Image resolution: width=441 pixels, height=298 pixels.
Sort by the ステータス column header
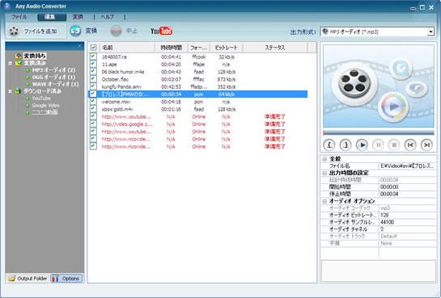tap(275, 48)
